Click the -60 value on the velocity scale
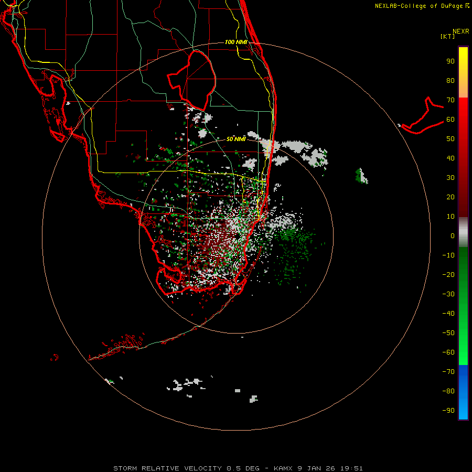 click(x=448, y=352)
